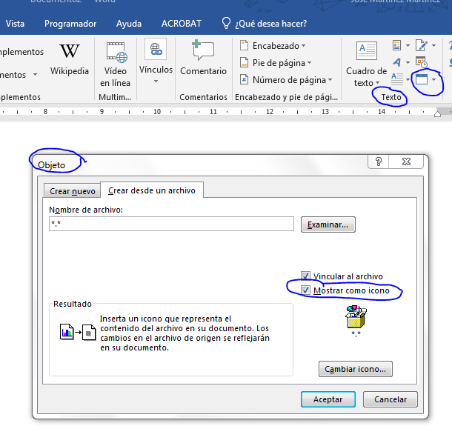Image resolution: width=452 pixels, height=446 pixels.
Task: Open the Quick Parts dropdown arrow
Action: [x=408, y=45]
